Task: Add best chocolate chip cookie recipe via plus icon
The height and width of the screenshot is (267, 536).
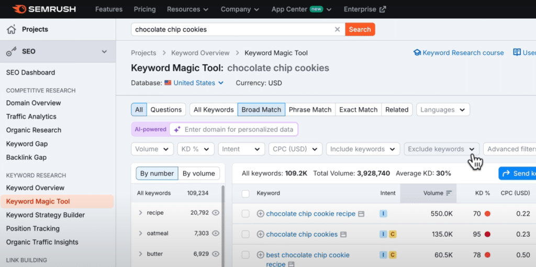Action: [x=261, y=254]
